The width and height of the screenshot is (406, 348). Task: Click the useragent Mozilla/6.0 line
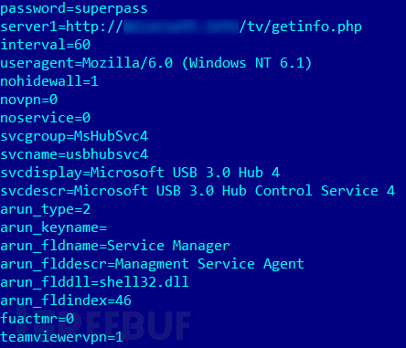pyautogui.click(x=156, y=63)
